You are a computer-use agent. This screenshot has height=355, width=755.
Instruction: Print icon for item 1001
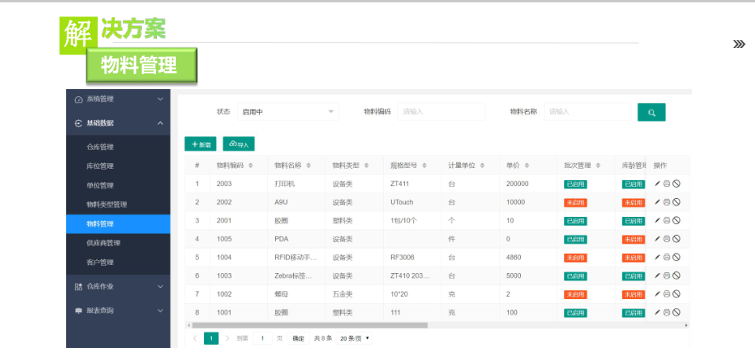point(667,312)
